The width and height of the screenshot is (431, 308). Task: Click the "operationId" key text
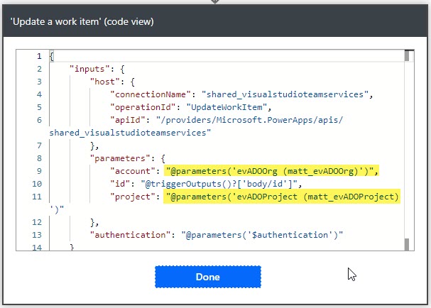point(143,107)
